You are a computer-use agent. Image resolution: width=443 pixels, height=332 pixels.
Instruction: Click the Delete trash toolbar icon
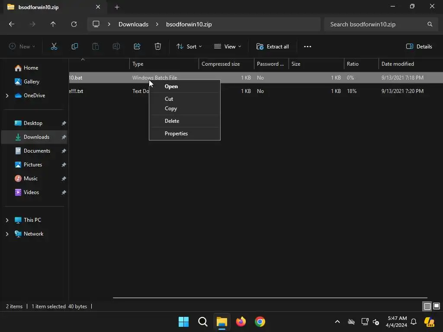click(158, 47)
